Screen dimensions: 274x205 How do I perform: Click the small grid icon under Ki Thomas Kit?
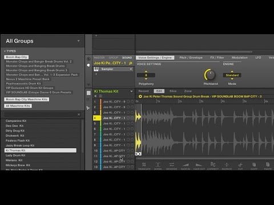pos(100,96)
